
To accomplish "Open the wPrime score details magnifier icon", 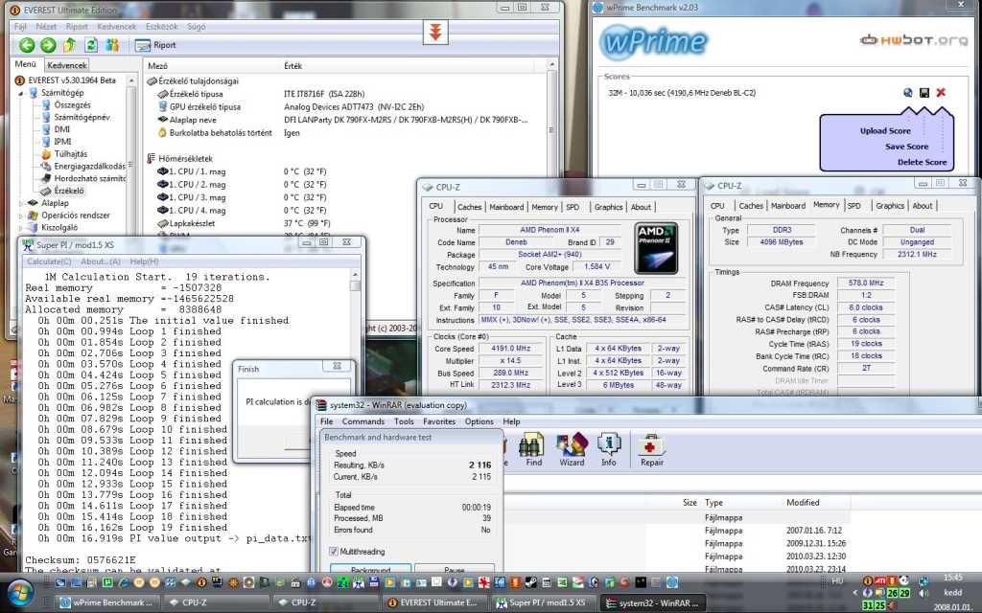I will coord(907,93).
